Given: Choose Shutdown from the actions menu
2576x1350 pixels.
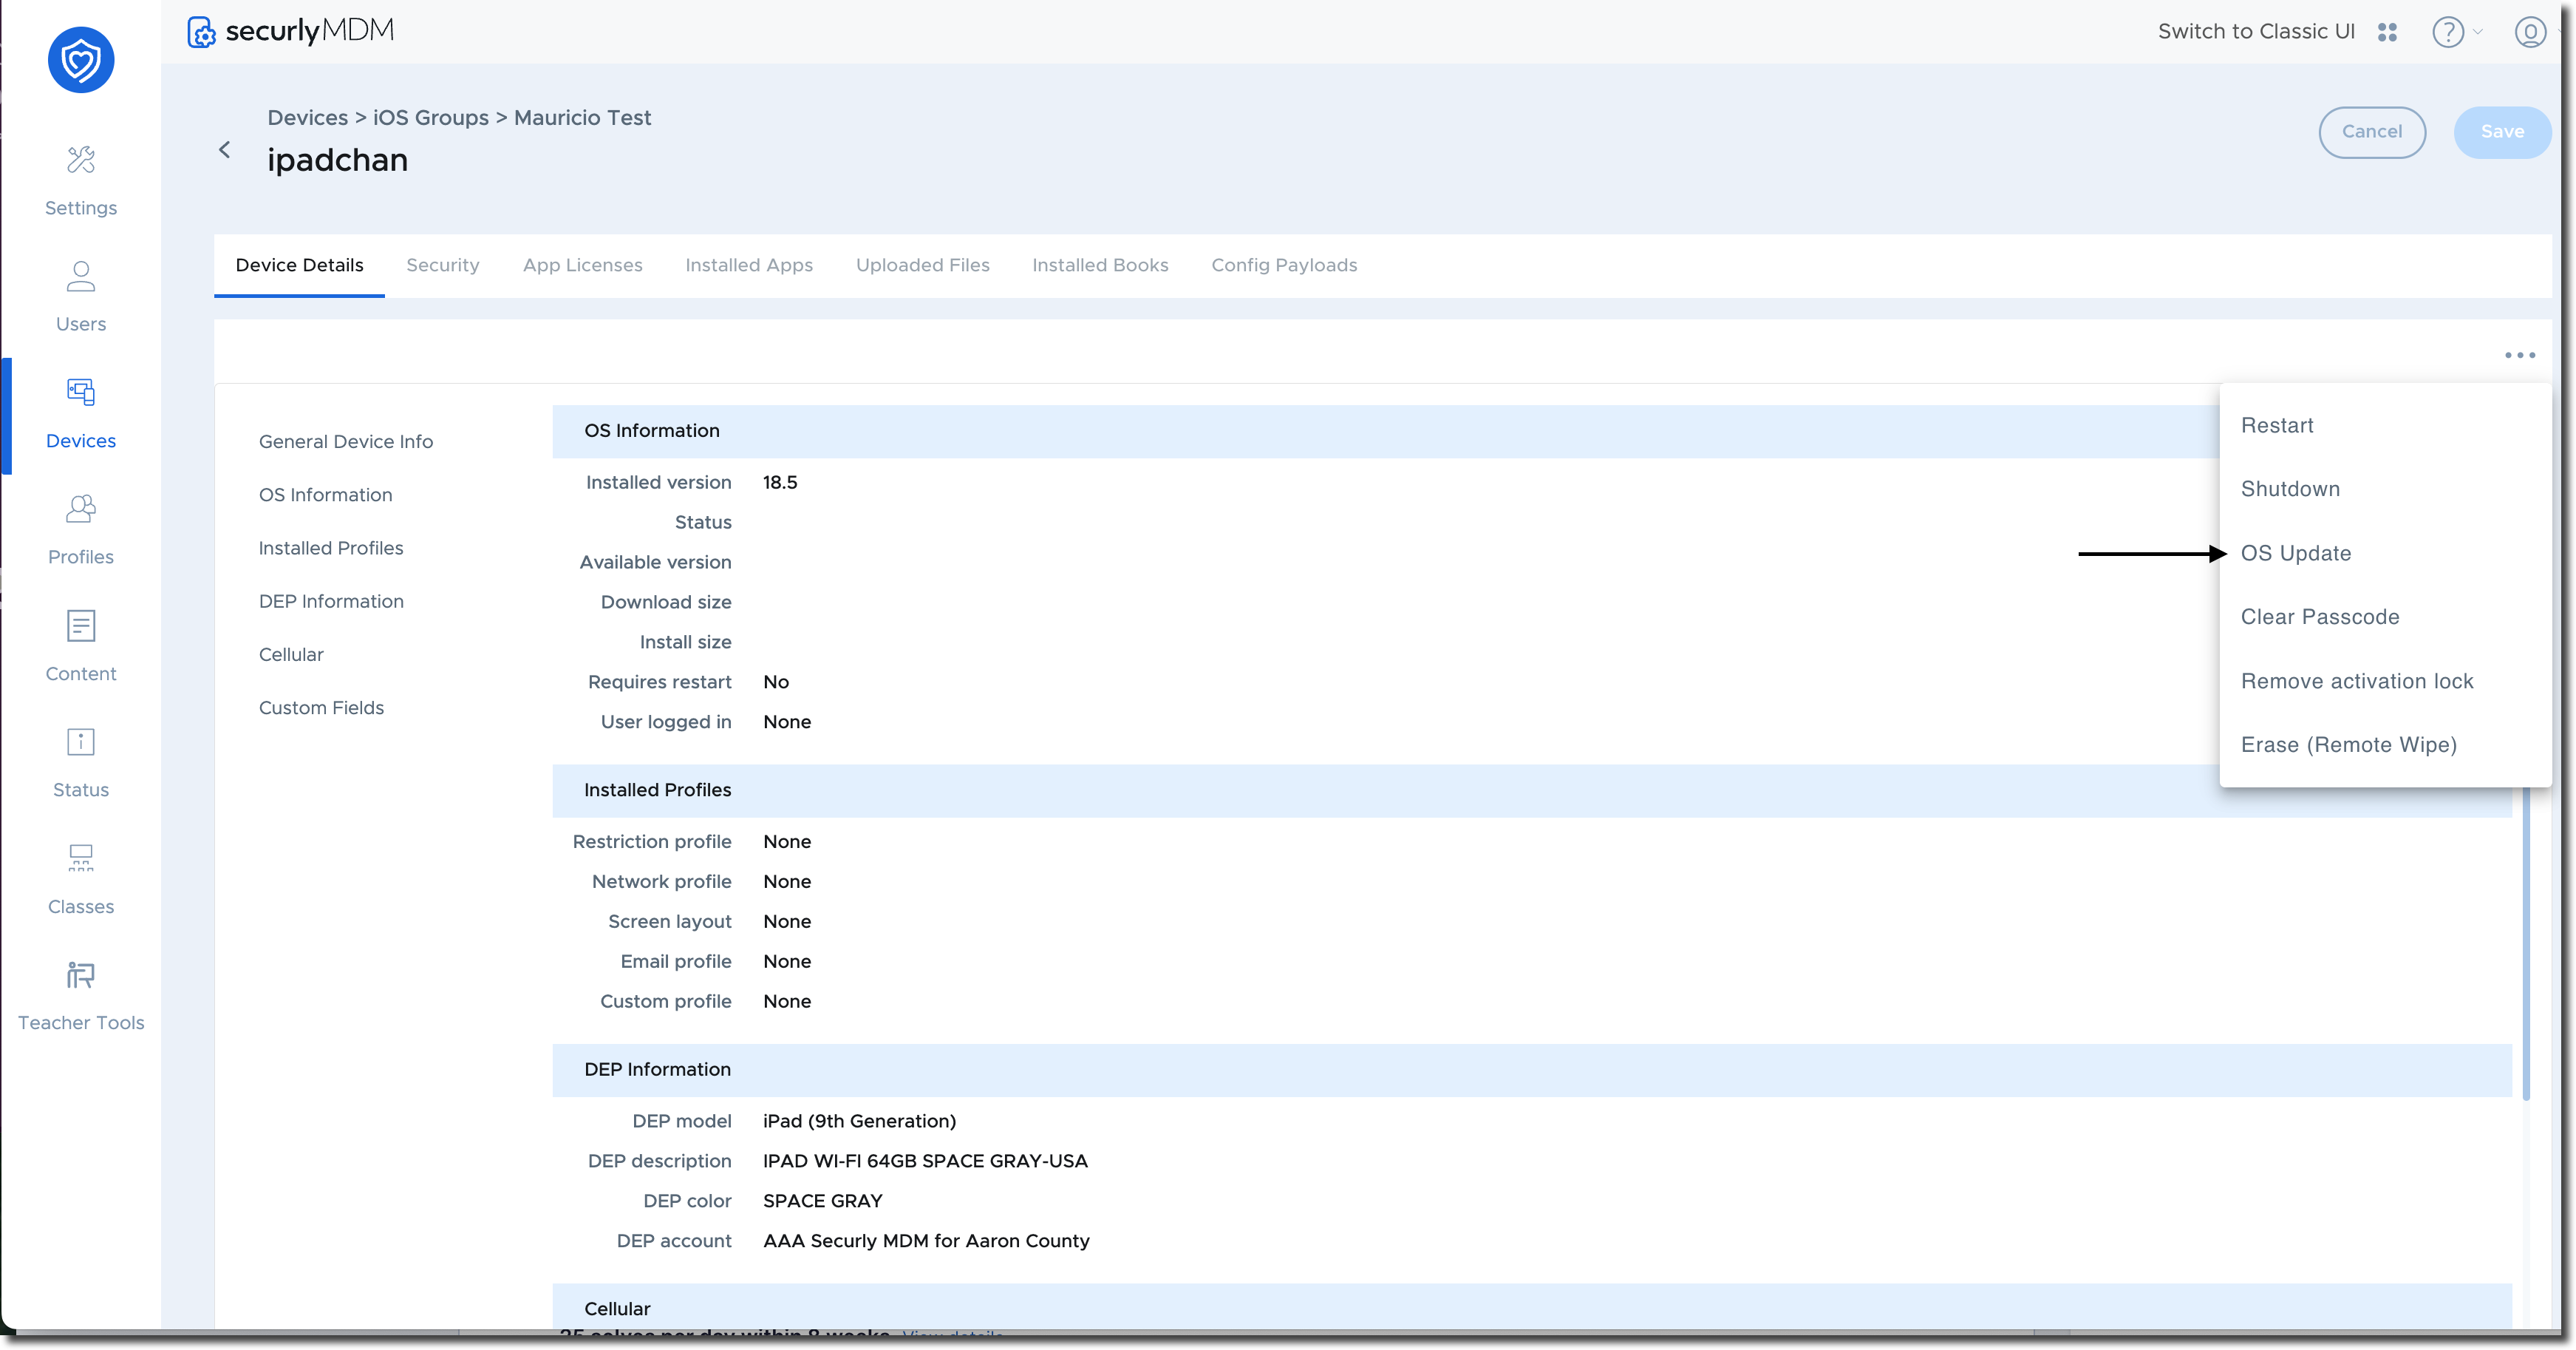Looking at the screenshot, I should click(x=2385, y=489).
